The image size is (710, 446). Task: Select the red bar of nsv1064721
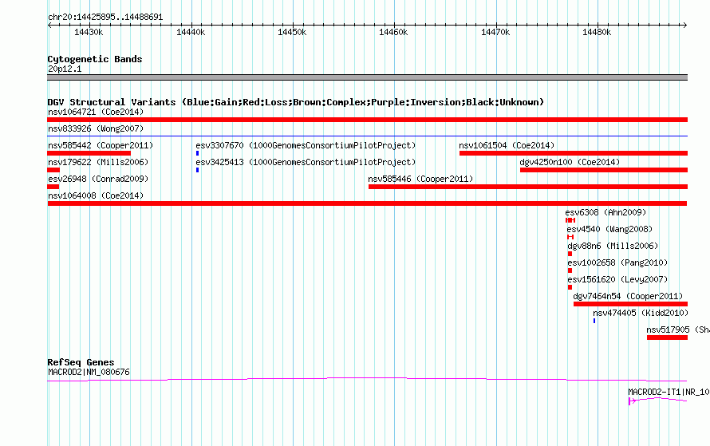[367, 120]
